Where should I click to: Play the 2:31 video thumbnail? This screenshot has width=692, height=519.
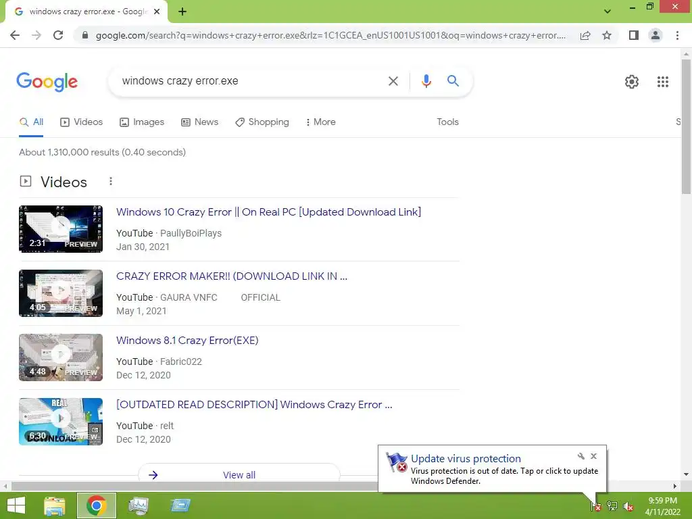pyautogui.click(x=60, y=229)
